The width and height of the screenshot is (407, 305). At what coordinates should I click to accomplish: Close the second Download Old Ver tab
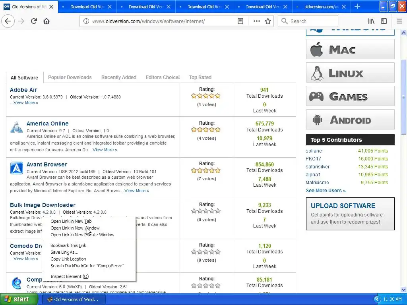tap(169, 7)
